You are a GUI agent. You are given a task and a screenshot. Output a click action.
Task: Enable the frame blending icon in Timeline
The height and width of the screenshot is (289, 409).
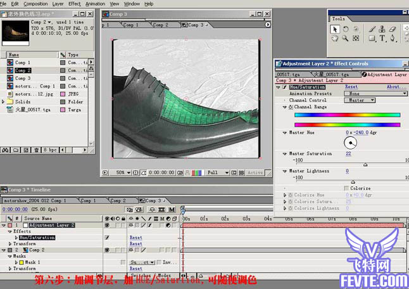point(161,210)
